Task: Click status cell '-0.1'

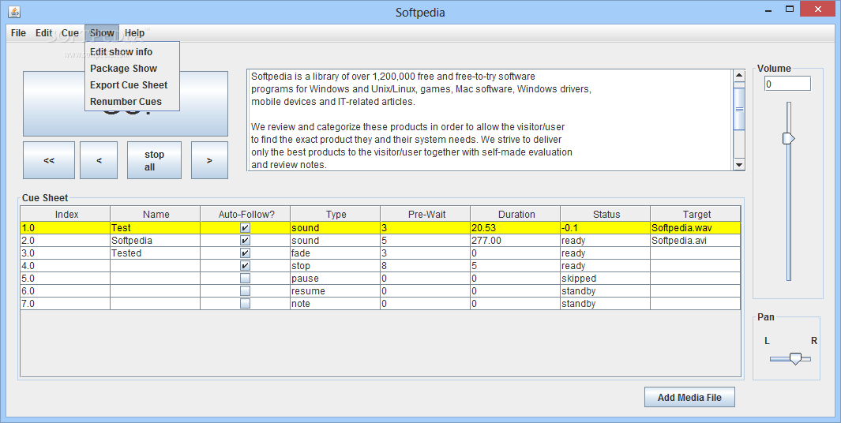Action: tap(606, 228)
